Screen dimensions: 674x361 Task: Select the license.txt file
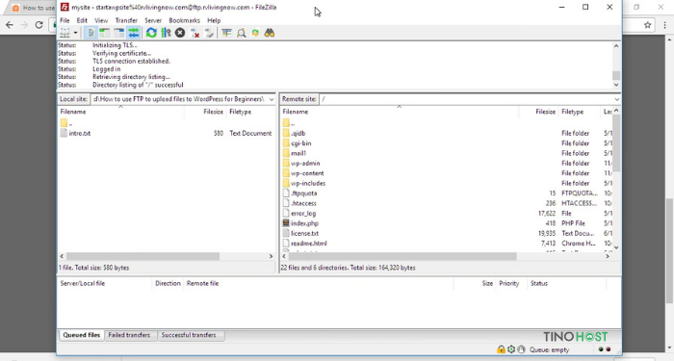pyautogui.click(x=304, y=233)
